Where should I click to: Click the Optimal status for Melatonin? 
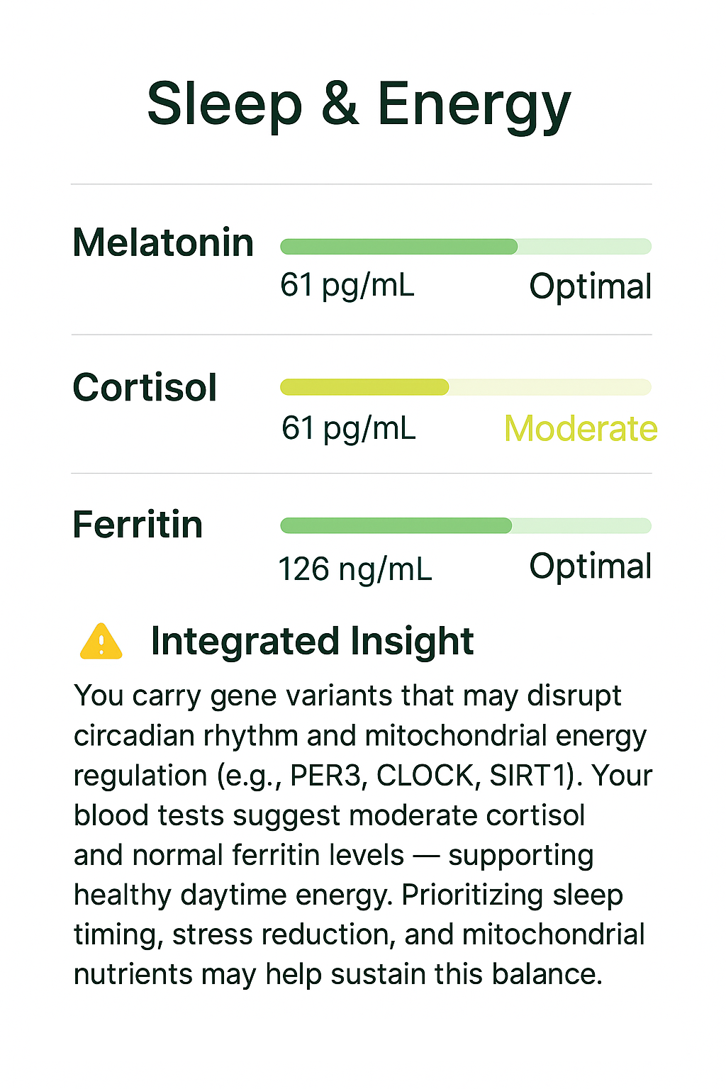coord(590,286)
